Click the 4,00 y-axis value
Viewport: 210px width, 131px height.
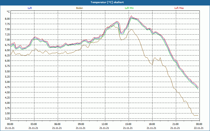coord(8,103)
